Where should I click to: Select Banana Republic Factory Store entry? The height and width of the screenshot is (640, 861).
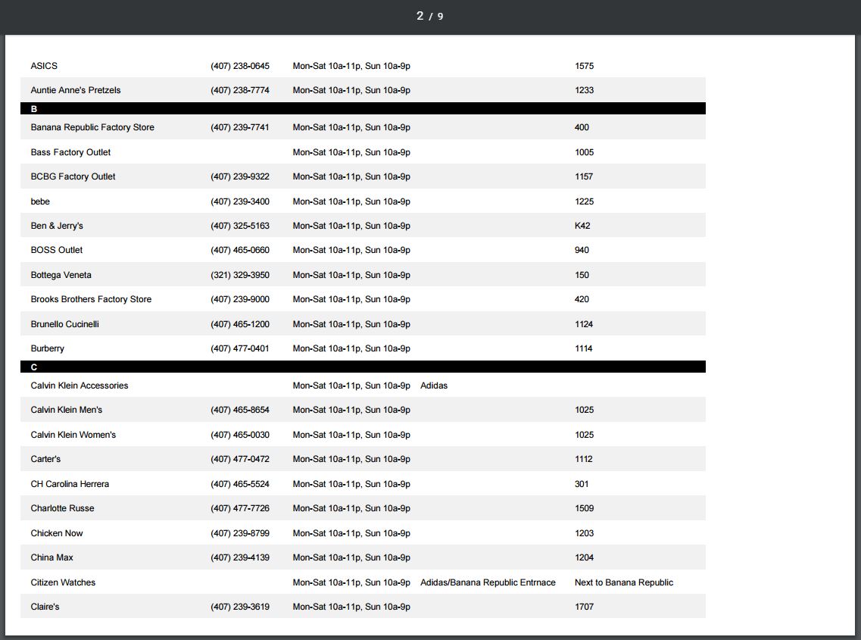pyautogui.click(x=92, y=127)
